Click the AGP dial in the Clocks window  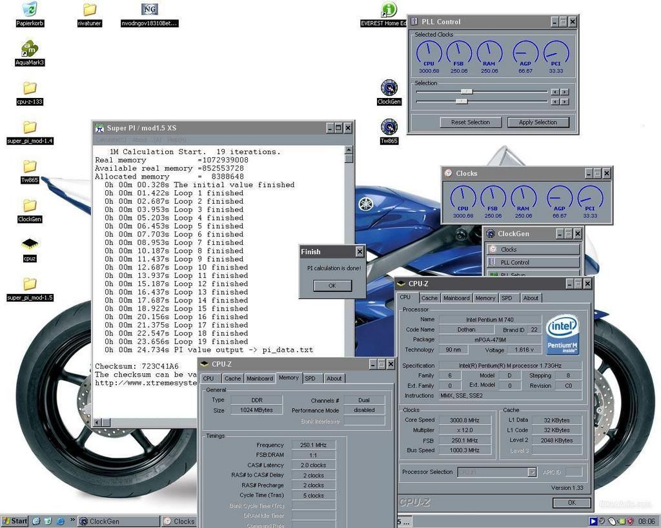560,199
